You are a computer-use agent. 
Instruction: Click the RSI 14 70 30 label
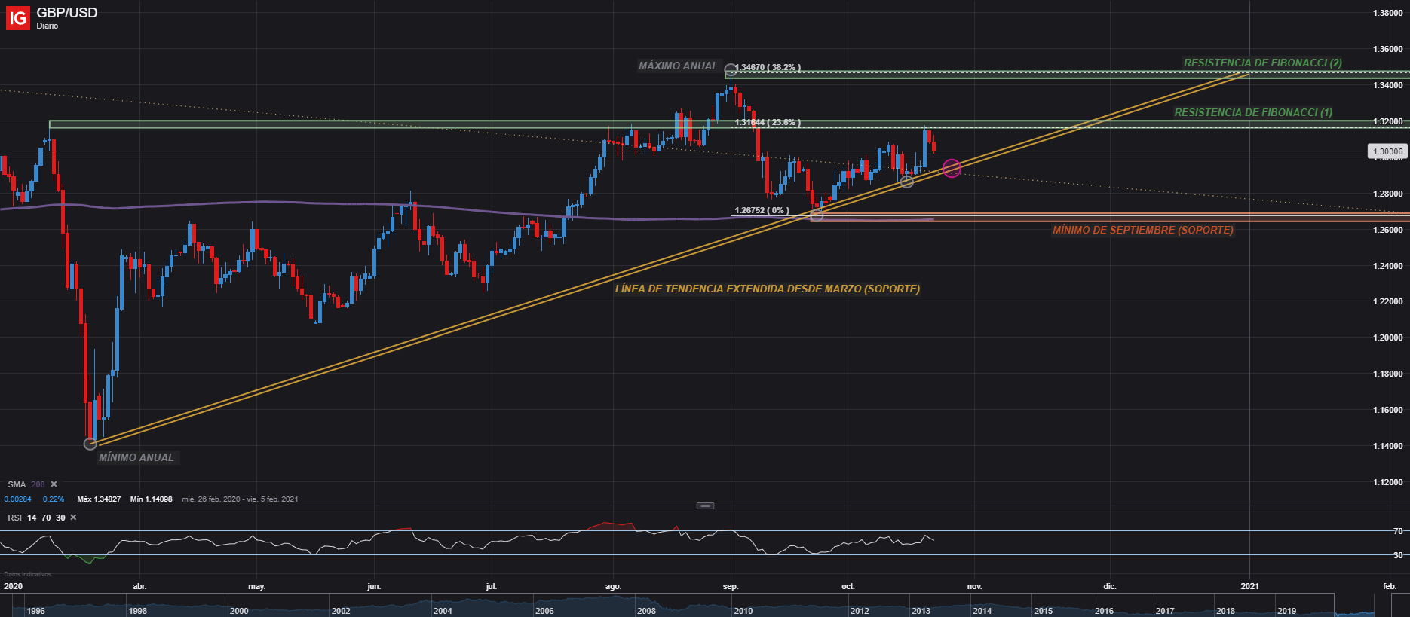[x=36, y=518]
